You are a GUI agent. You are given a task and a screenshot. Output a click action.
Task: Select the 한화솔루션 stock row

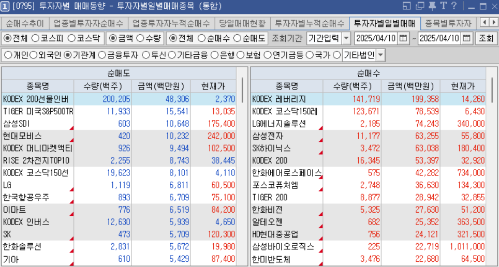(119, 246)
